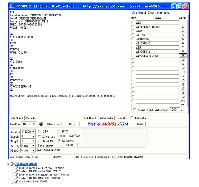
Task: Click the Round send interval 1000 field
Action: point(175,110)
